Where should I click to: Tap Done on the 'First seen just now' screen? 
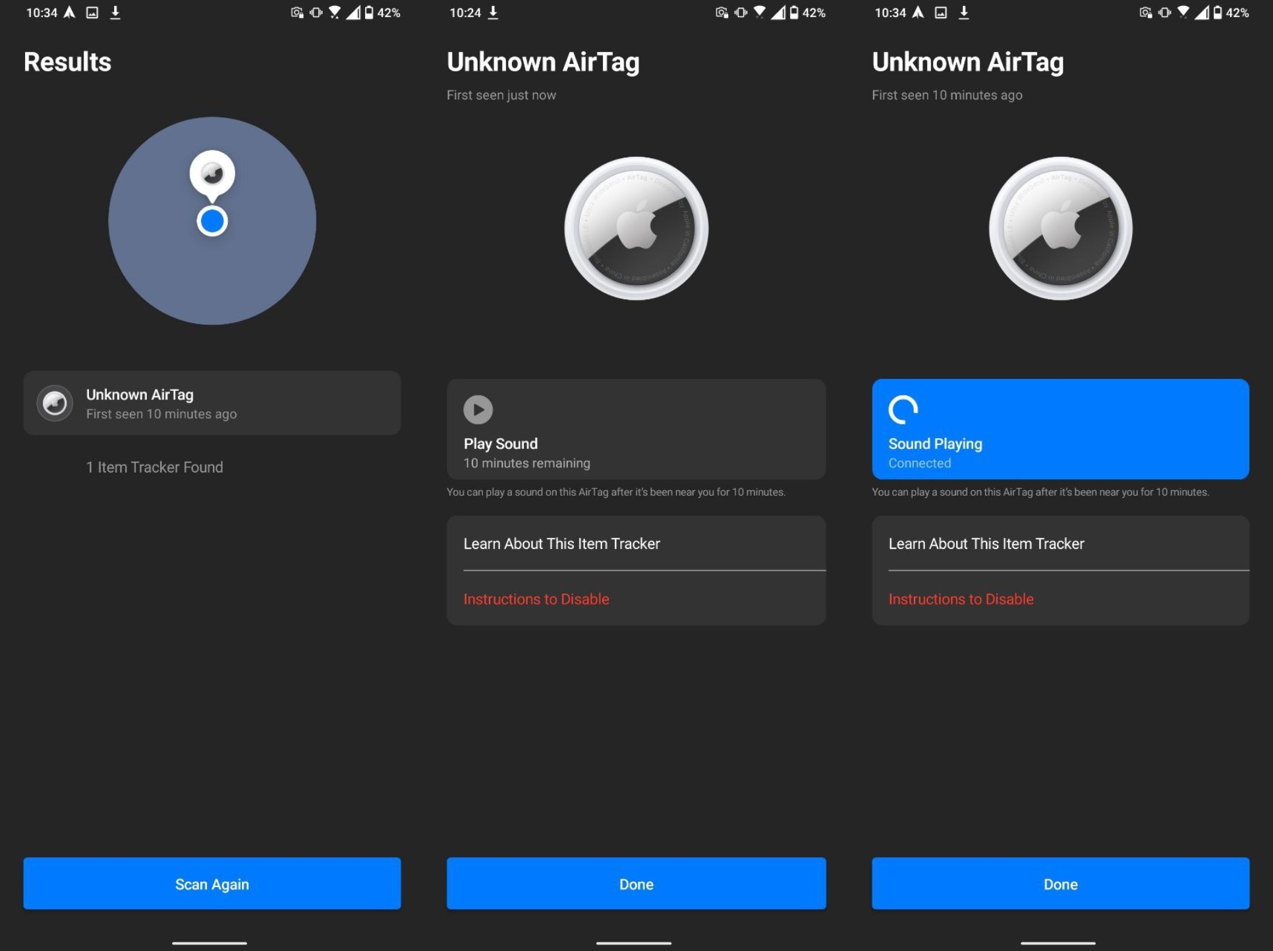click(x=636, y=884)
